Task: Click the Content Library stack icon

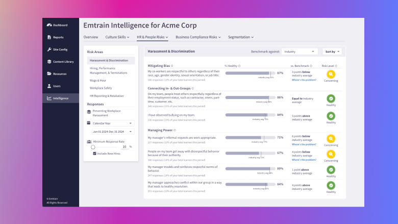Action: pyautogui.click(x=49, y=61)
